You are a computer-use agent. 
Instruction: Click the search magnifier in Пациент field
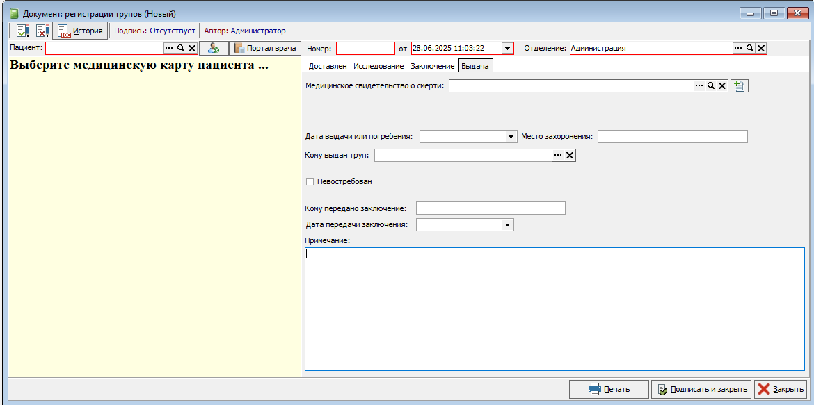[x=181, y=48]
